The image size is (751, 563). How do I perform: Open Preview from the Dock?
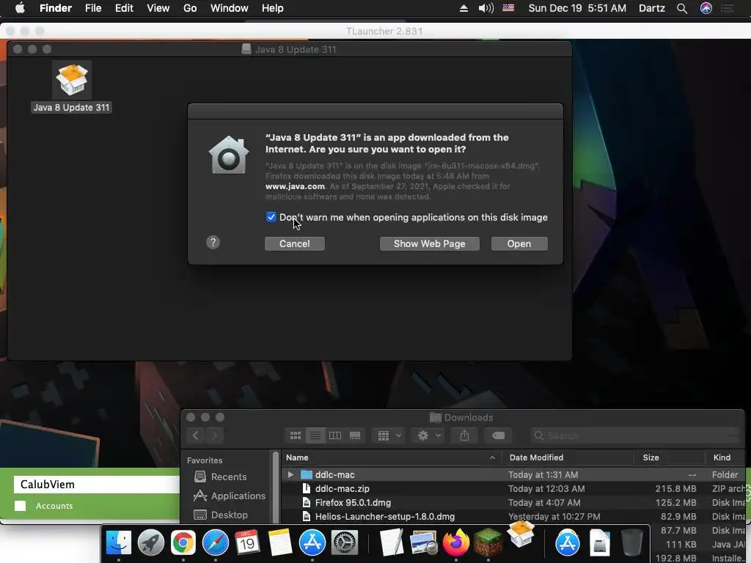(424, 542)
